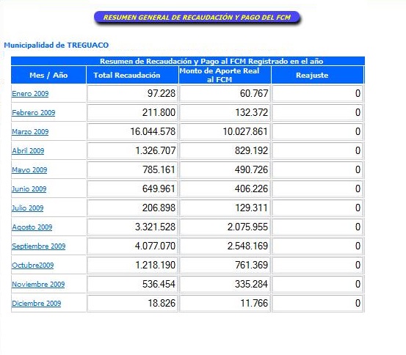Open the Mayo 2009 link
The height and width of the screenshot is (355, 406).
(x=29, y=169)
